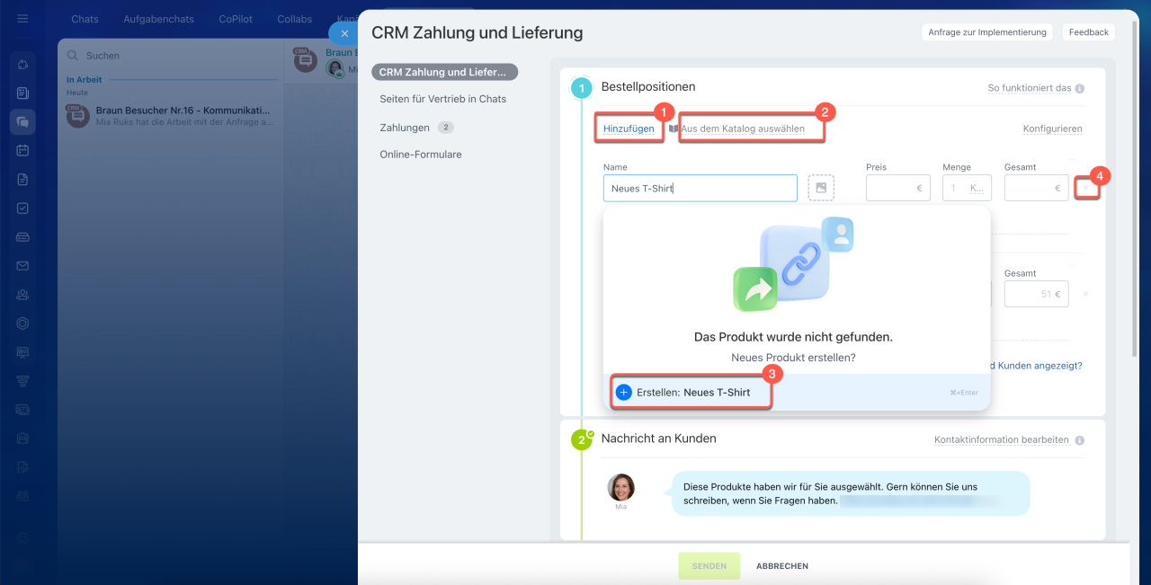This screenshot has width=1151, height=585.
Task: Click the catalog book icon
Action: point(674,129)
